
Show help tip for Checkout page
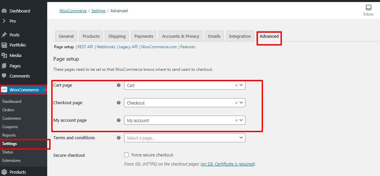[x=119, y=103]
